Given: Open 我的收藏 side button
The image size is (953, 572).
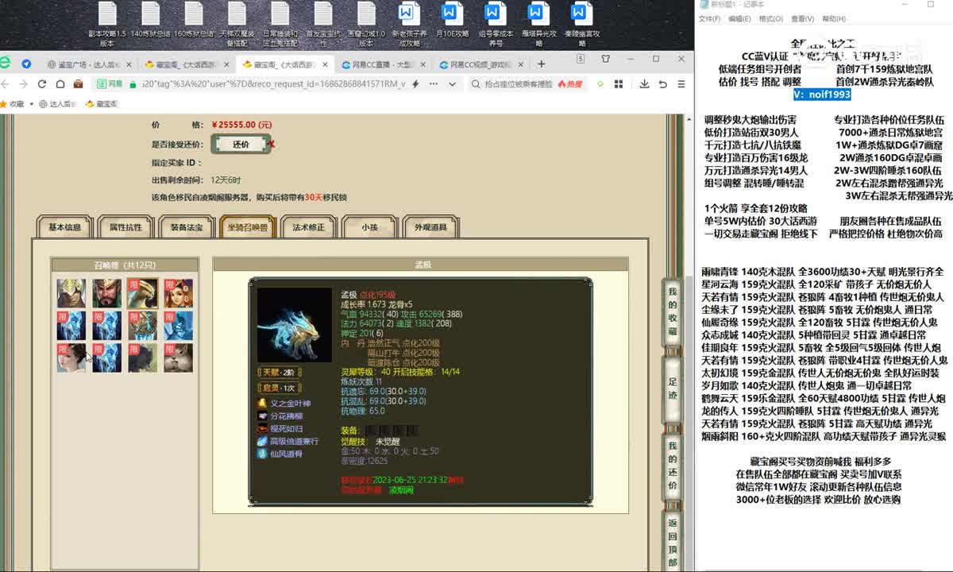Looking at the screenshot, I should tap(673, 310).
